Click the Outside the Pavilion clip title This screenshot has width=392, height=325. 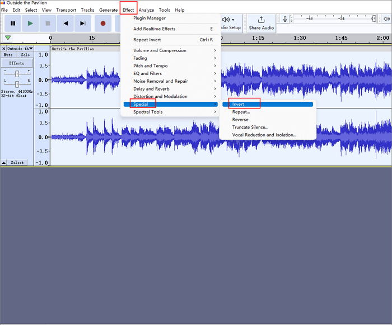coord(73,49)
